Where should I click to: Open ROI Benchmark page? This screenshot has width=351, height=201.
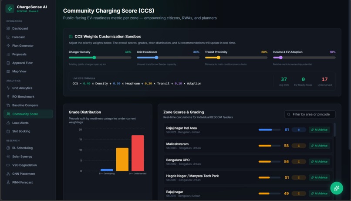coord(28,97)
